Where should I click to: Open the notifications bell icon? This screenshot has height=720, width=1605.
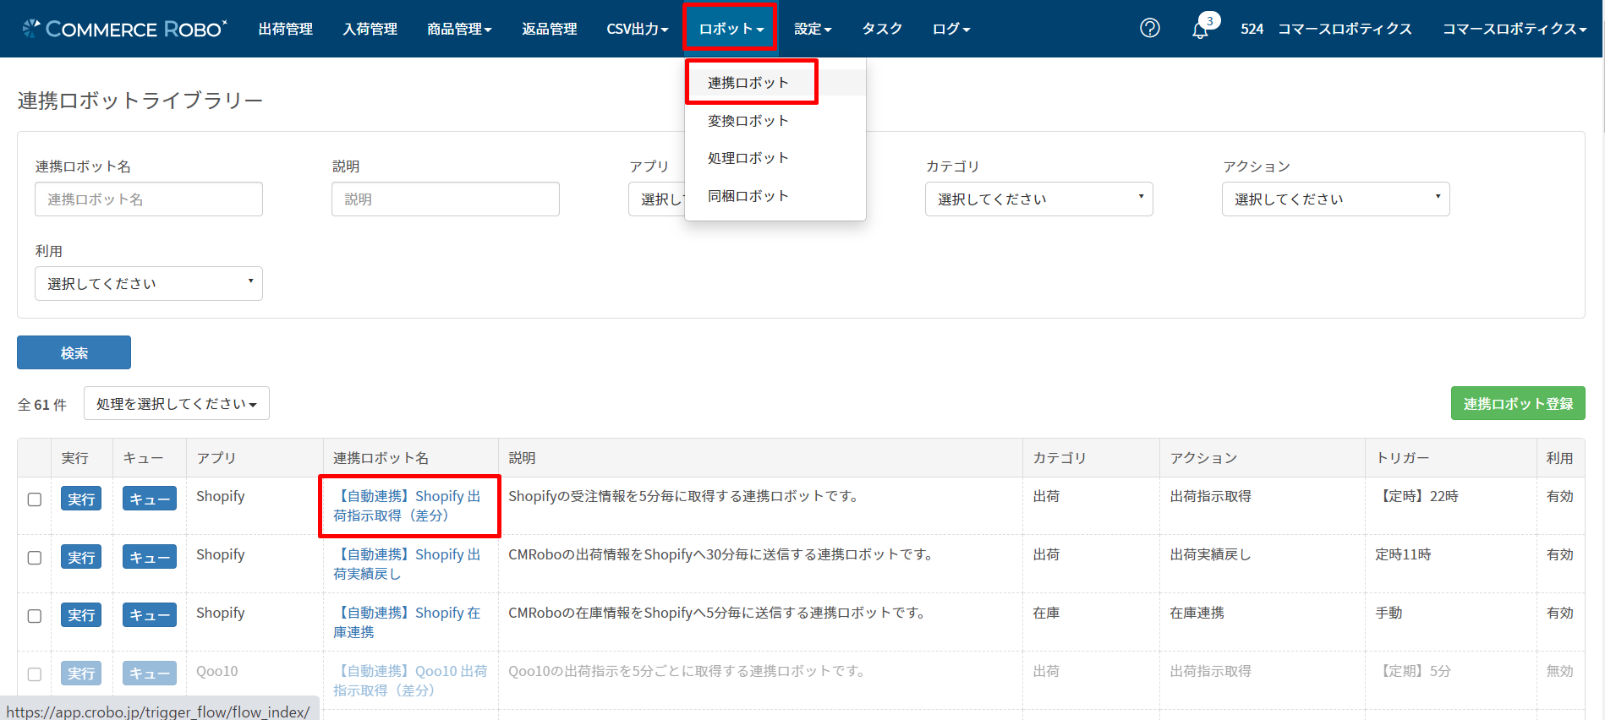[1200, 30]
